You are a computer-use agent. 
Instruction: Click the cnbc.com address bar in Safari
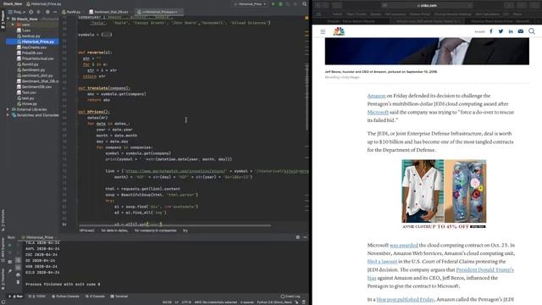[x=427, y=6]
